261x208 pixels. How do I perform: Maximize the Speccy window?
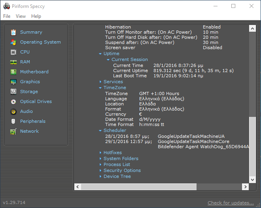point(233,6)
